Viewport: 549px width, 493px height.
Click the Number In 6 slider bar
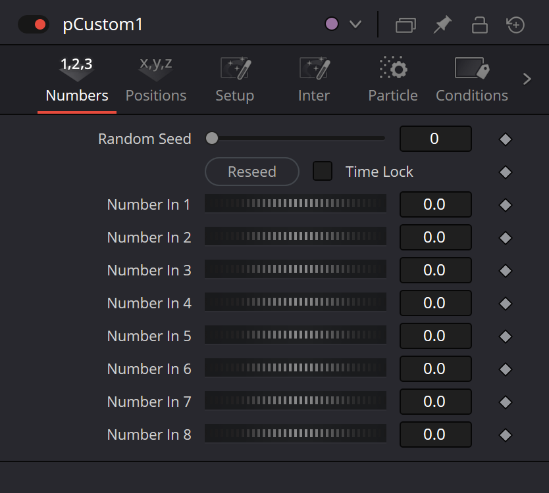[x=296, y=368]
